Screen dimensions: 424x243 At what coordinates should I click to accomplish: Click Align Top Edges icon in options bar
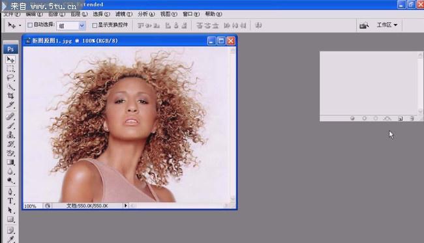(x=141, y=25)
